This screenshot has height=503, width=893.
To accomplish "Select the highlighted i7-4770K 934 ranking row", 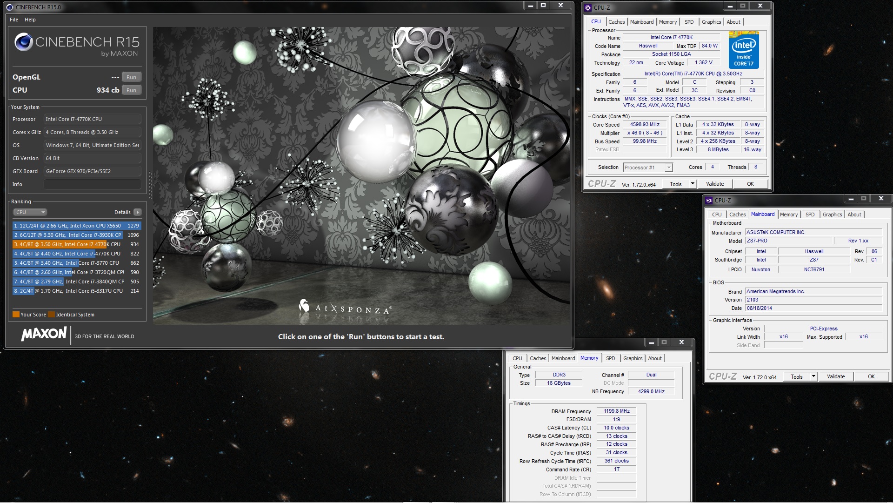I will pos(77,244).
